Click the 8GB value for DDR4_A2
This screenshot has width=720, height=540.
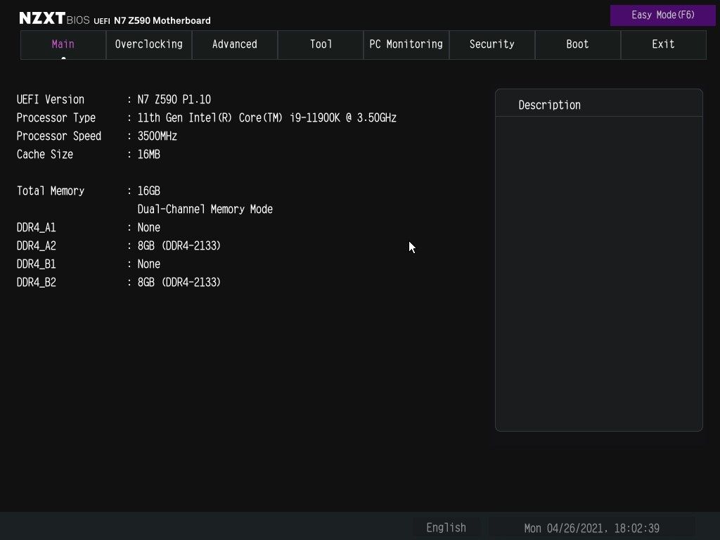pyautogui.click(x=179, y=246)
